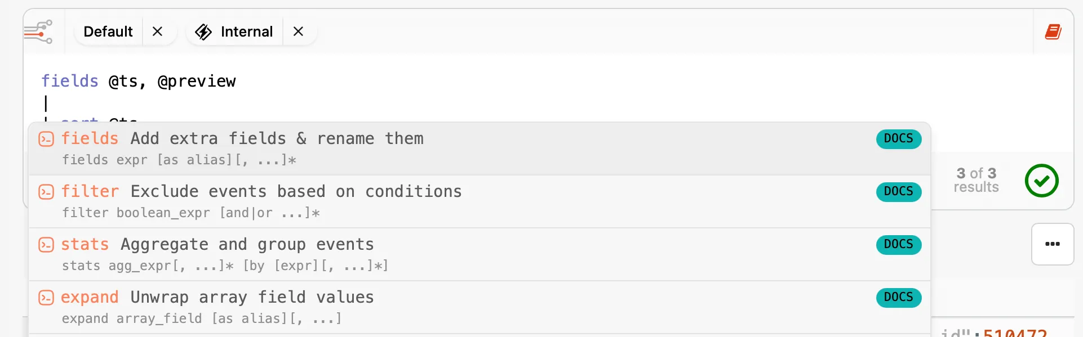Open the ellipsis more-options button
The width and height of the screenshot is (1083, 337).
tap(1053, 244)
